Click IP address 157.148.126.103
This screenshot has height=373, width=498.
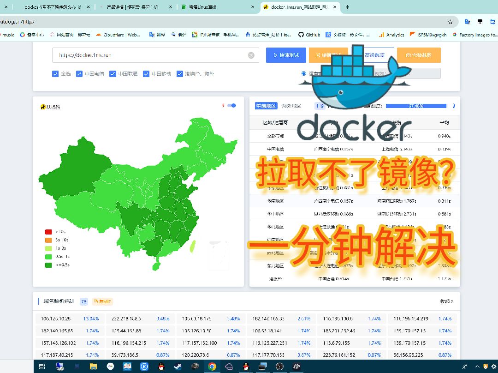pos(58,343)
